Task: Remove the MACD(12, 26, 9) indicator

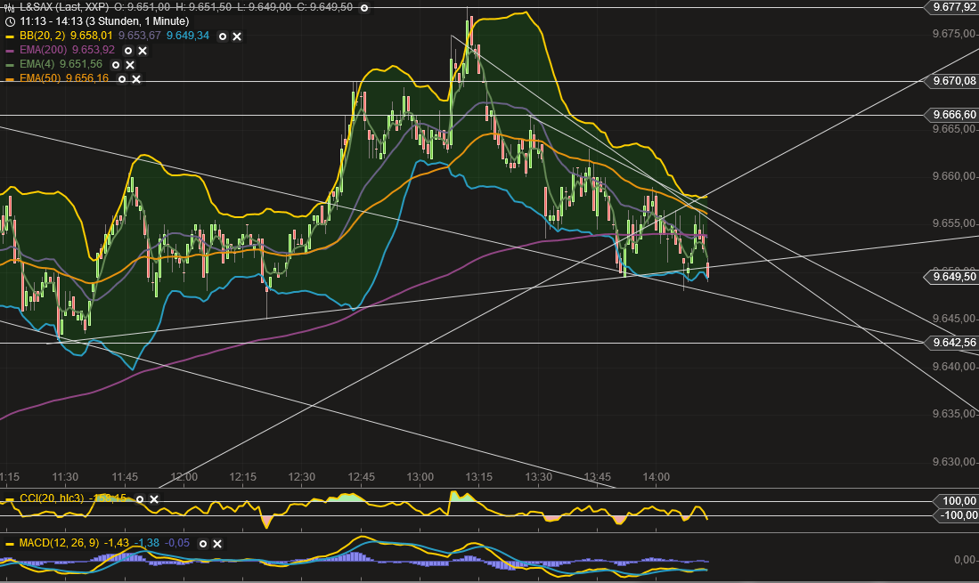Action: pos(216,543)
